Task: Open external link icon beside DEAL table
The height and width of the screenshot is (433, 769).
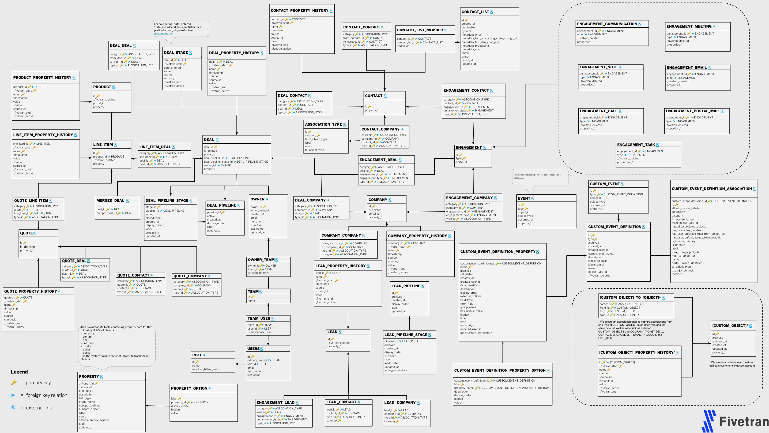Action: pyautogui.click(x=217, y=140)
